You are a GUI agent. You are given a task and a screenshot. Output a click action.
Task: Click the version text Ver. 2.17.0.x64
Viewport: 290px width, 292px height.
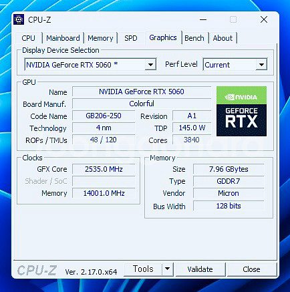[x=91, y=272]
